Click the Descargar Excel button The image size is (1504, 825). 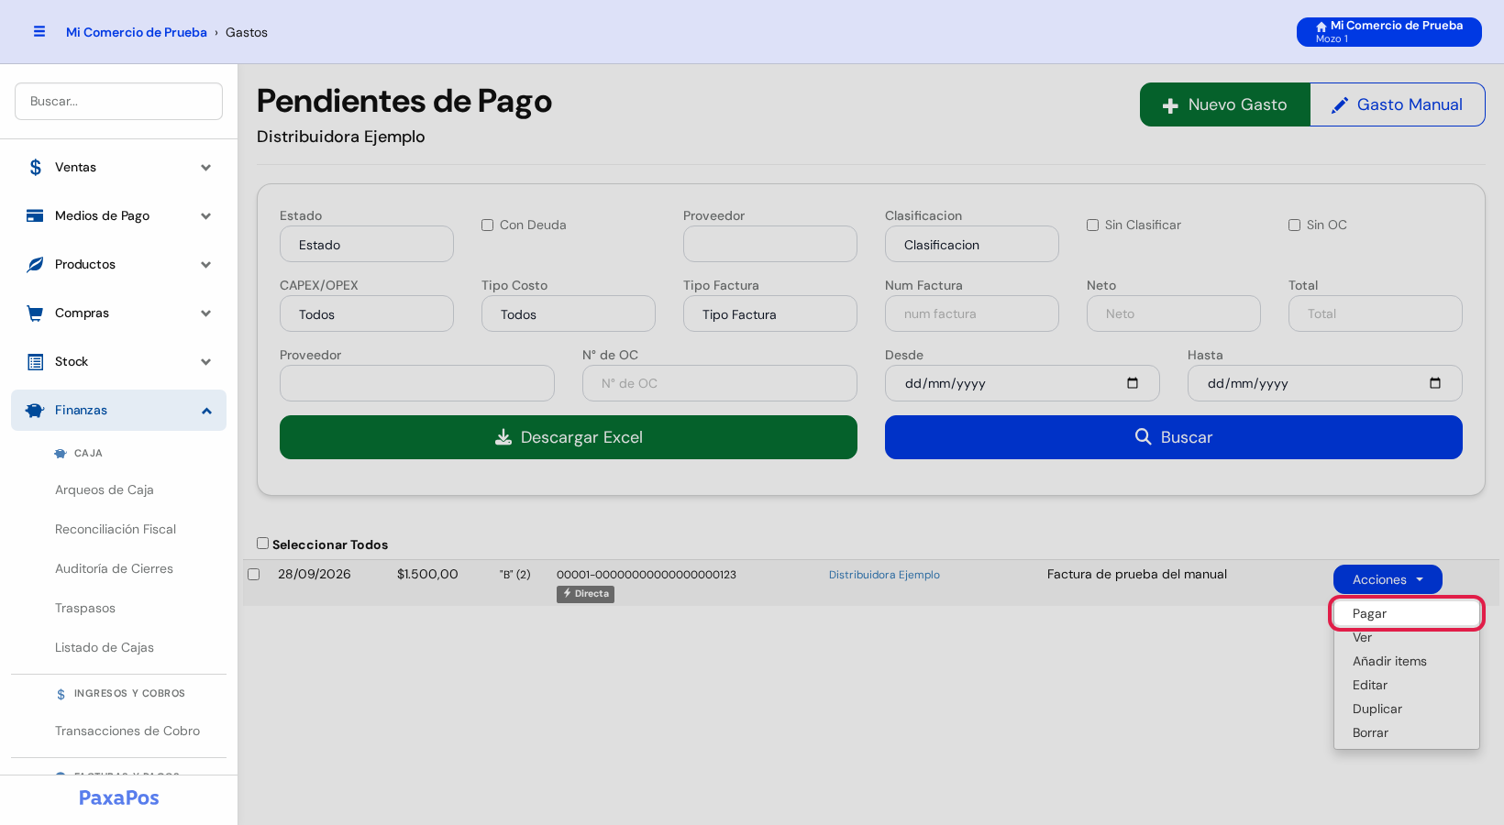569,437
